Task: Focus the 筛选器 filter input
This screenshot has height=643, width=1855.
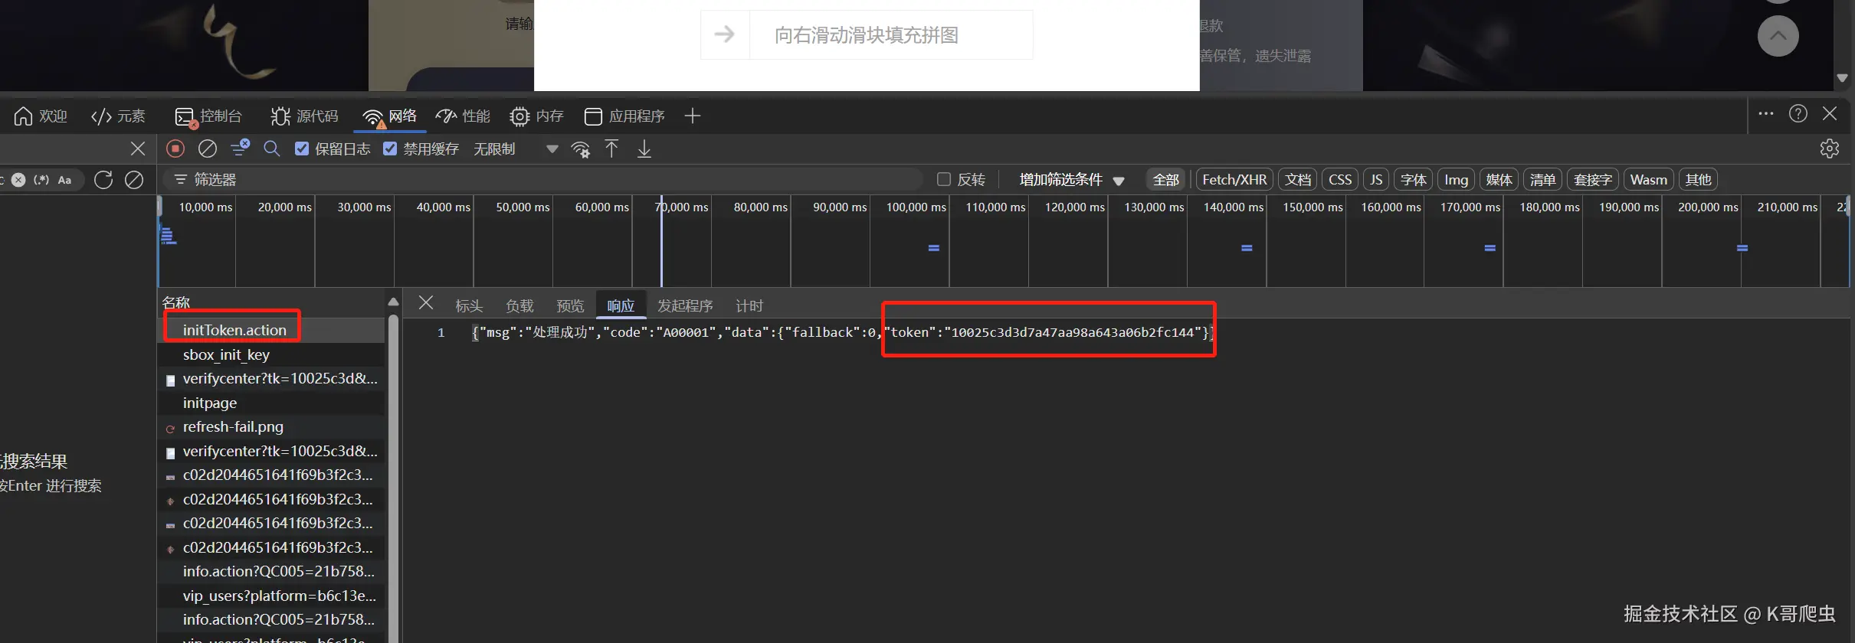Action: pos(542,180)
